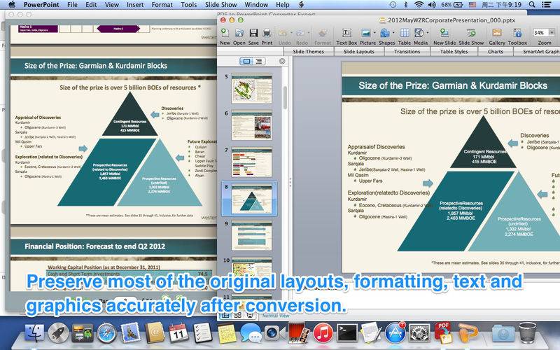Screen dimensions: 560x350
Task: Switch pane to slide thumbnails view
Action: pos(246,61)
